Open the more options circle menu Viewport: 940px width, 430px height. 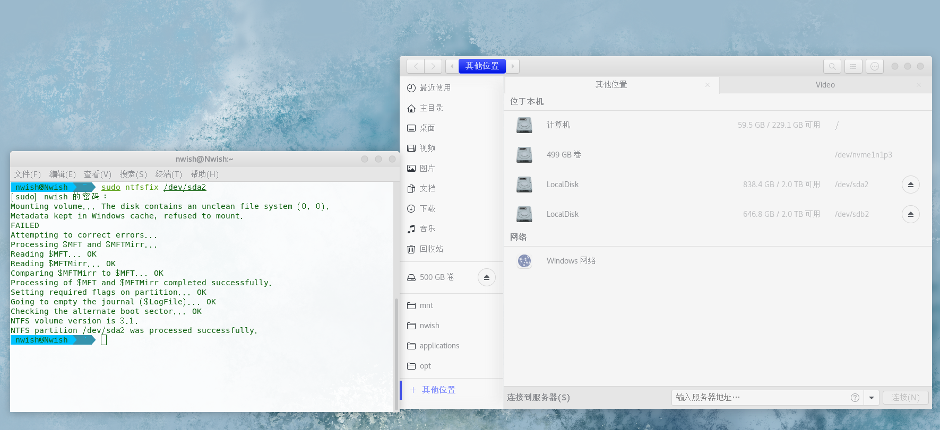click(874, 66)
